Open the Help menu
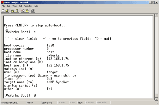Viewport: 159px width, 105px height. click(36, 6)
